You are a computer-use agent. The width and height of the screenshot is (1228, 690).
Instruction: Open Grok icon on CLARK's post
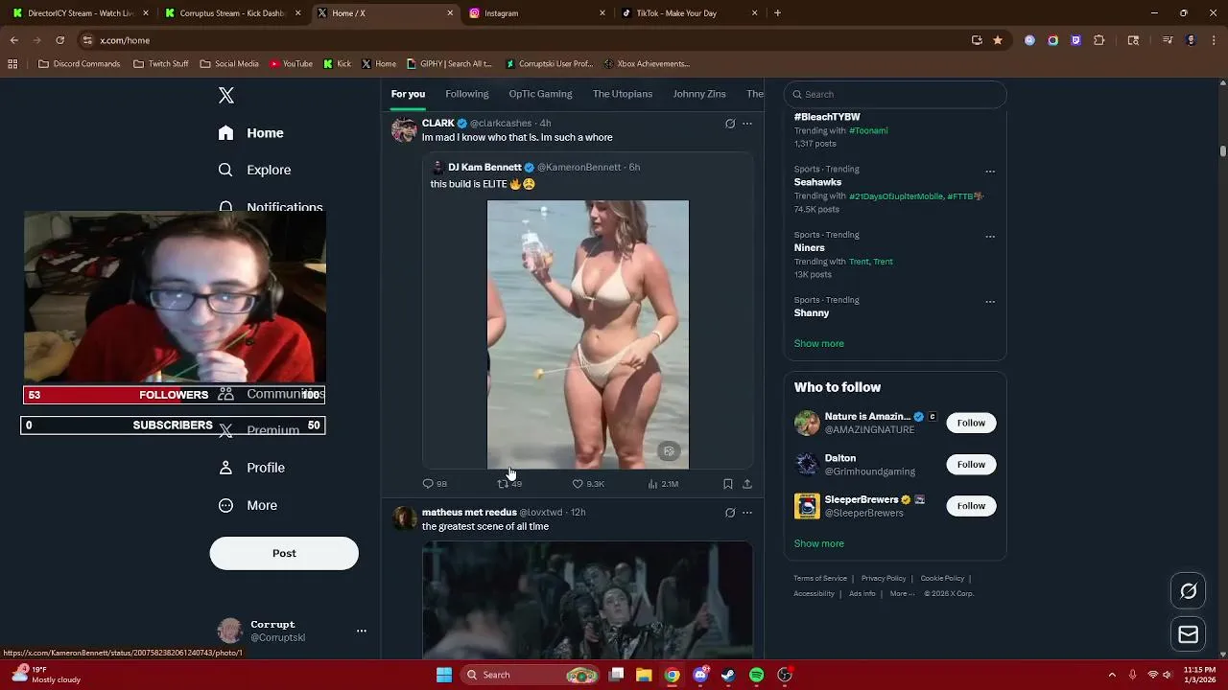click(730, 124)
